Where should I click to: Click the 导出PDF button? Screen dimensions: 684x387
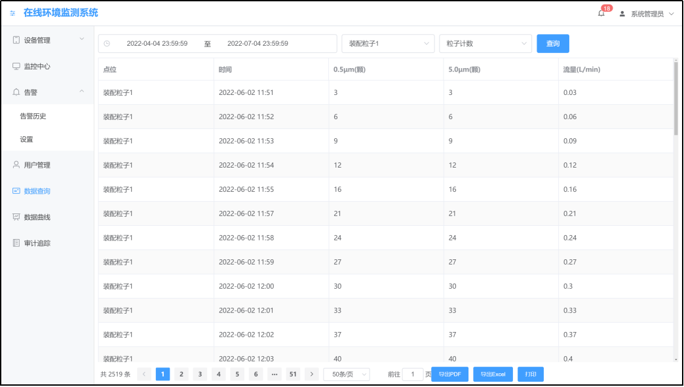449,375
